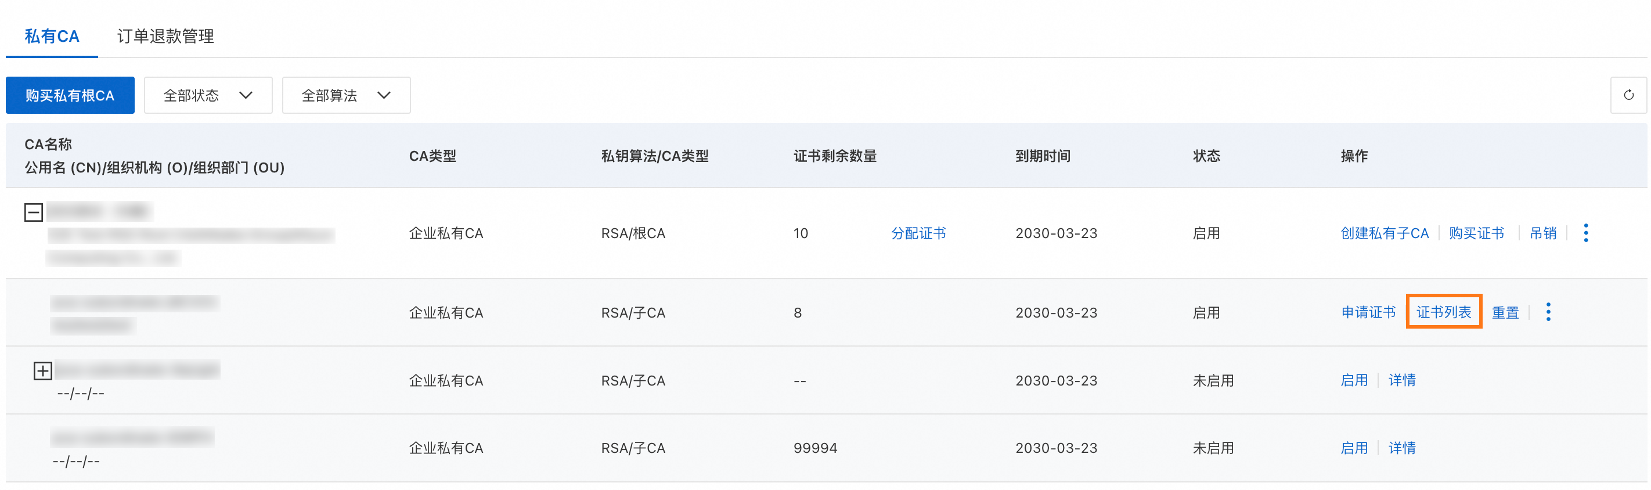Click the 操作 column header

pos(1354,156)
